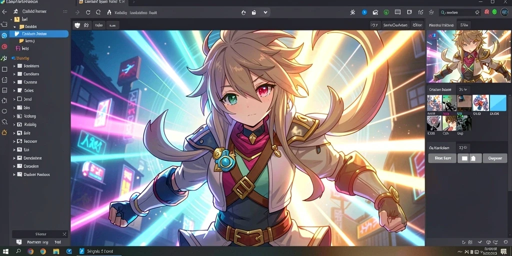Expand the first collapsed tree item's chevron
Viewport: 512px width, 256px height.
pos(14,65)
